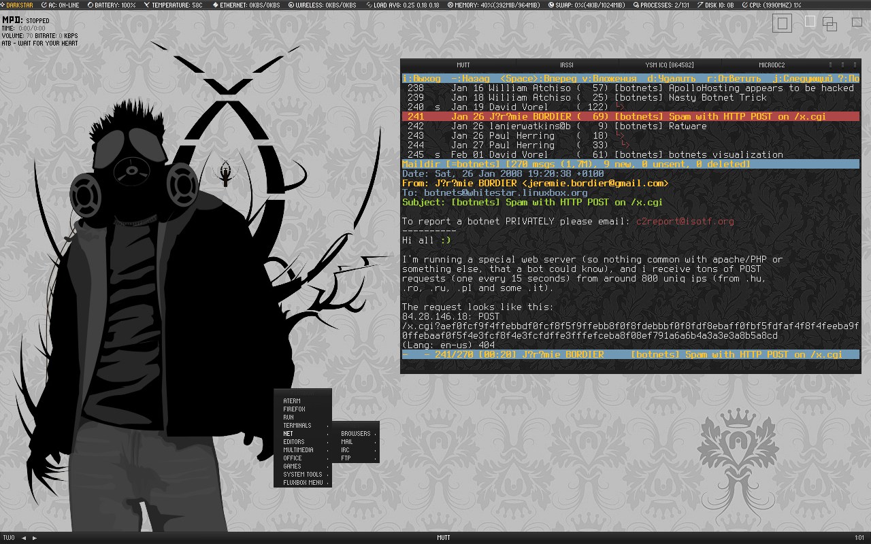Select message 244 from Paul Herring
The height and width of the screenshot is (544, 871).
(x=631, y=146)
